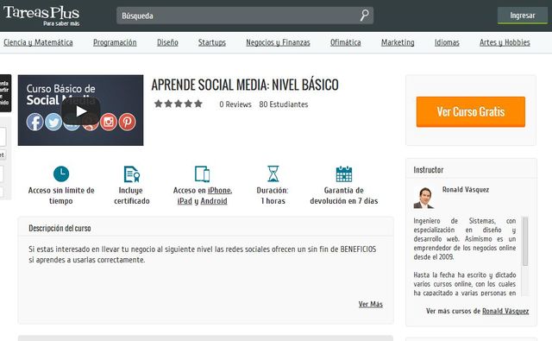The width and height of the screenshot is (552, 341).
Task: Click the Facebook icon in video thumbnail
Action: coord(34,122)
